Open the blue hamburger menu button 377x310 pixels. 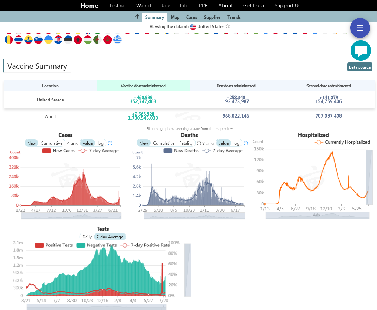[x=360, y=28]
